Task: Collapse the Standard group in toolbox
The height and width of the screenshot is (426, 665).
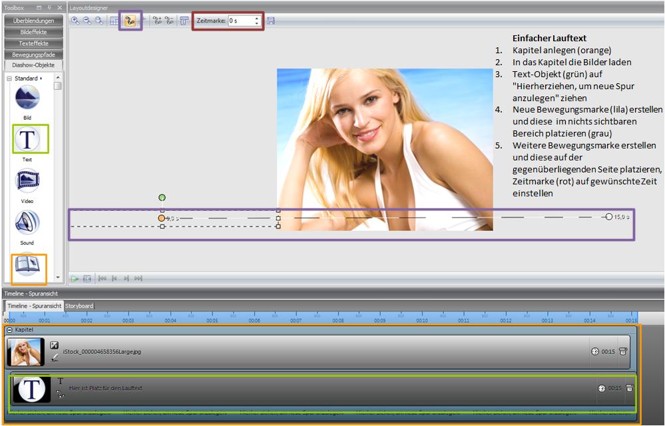Action: (9, 79)
